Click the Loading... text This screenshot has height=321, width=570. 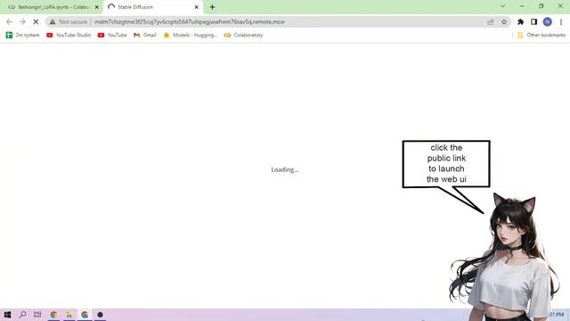285,169
